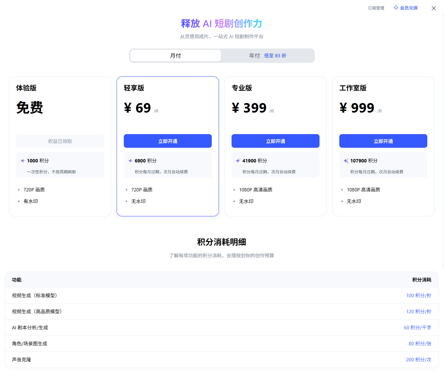444x374 pixels.
Task: Select row AI 剧本分析/生成
Action: tap(222, 328)
